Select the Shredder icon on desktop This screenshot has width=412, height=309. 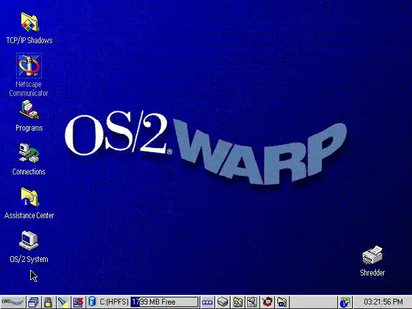point(372,255)
